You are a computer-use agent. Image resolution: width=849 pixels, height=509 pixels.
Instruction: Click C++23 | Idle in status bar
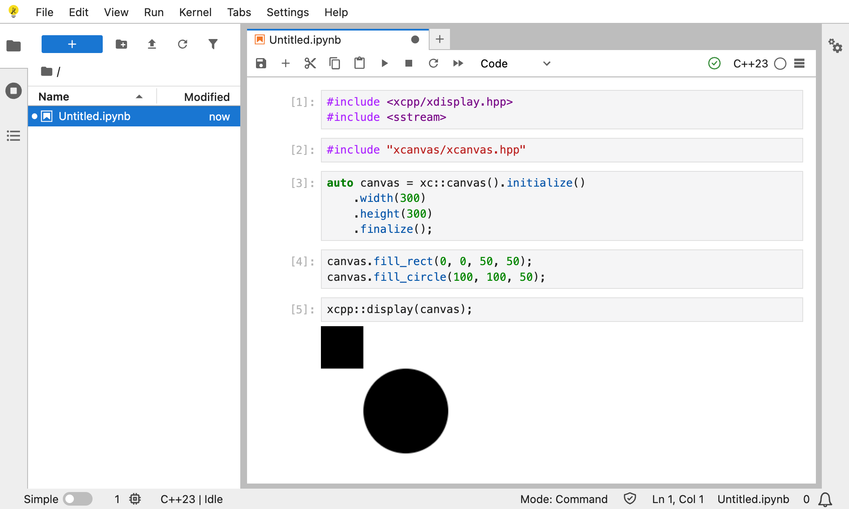click(x=191, y=499)
